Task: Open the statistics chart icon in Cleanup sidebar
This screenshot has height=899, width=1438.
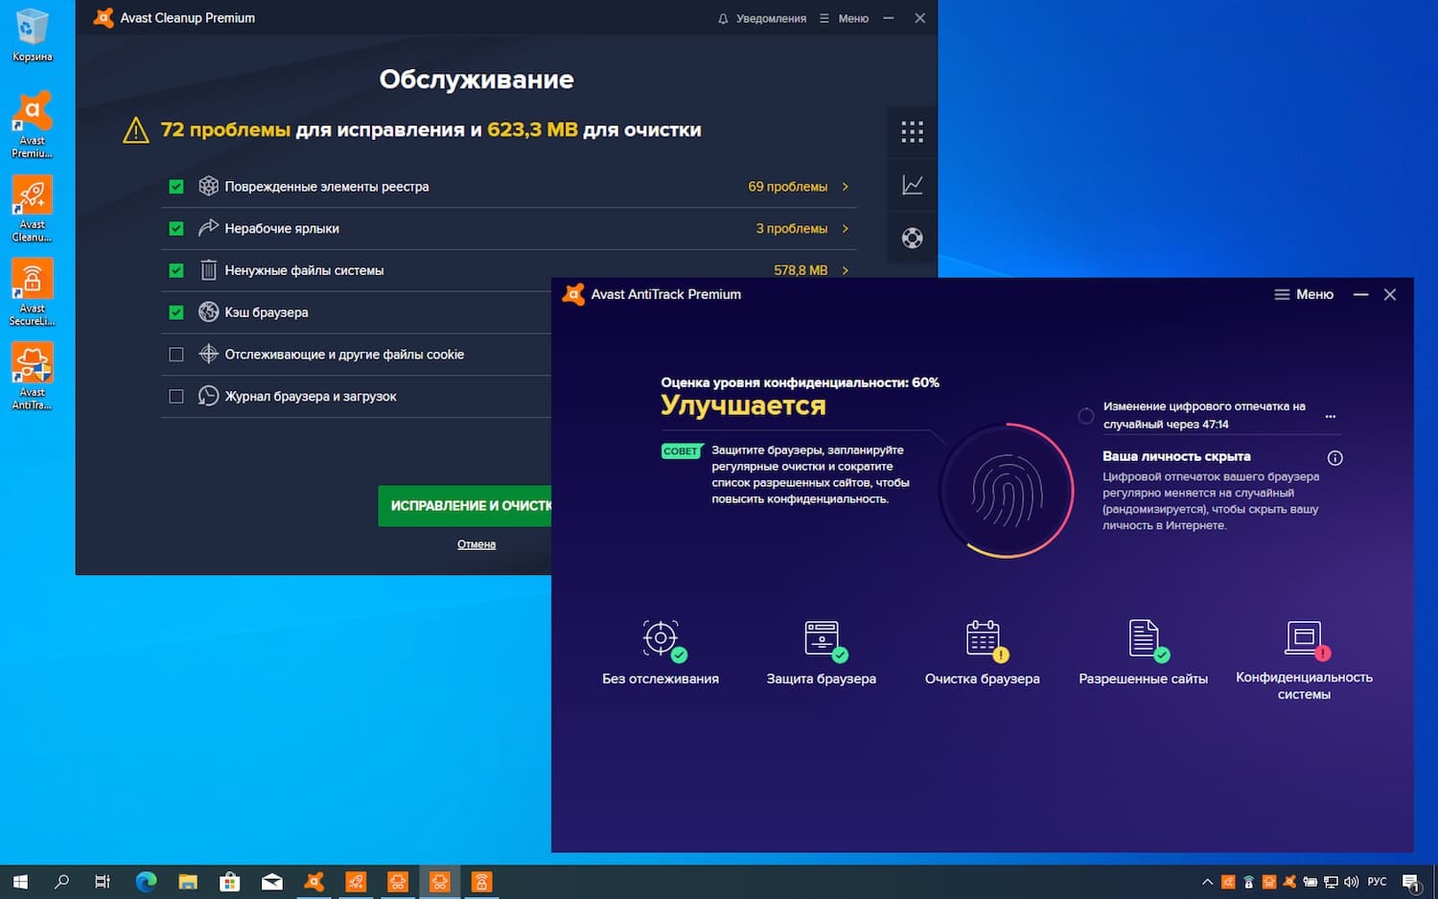Action: pyautogui.click(x=912, y=185)
